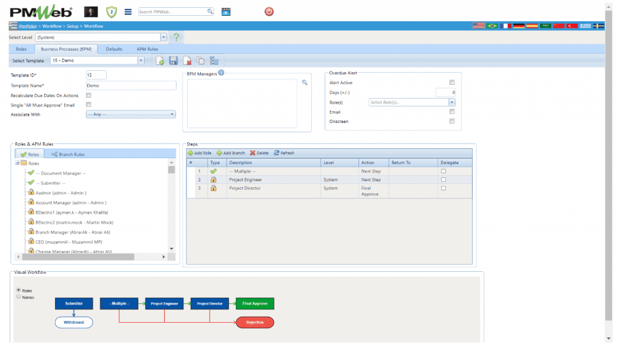Screen dimensions: 620x350
Task: Select the Branch Manager role in tree
Action: pyautogui.click(x=73, y=232)
